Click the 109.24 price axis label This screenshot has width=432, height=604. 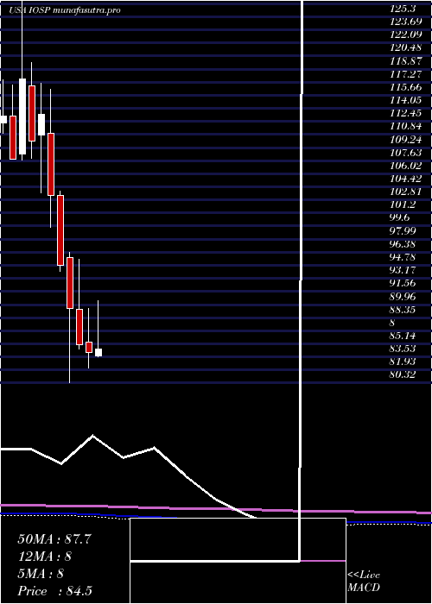(x=405, y=140)
